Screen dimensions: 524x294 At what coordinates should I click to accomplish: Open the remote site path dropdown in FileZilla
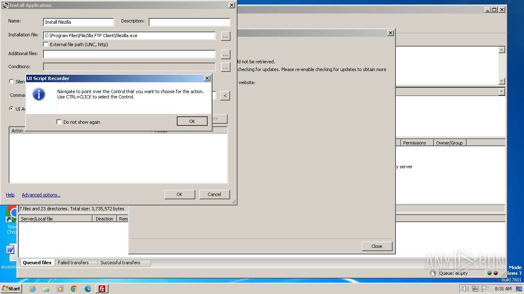pos(502,92)
